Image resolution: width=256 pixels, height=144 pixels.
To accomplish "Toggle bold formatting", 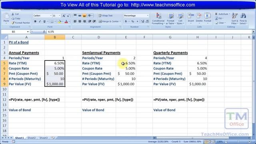I will pyautogui.click(x=35, y=21).
